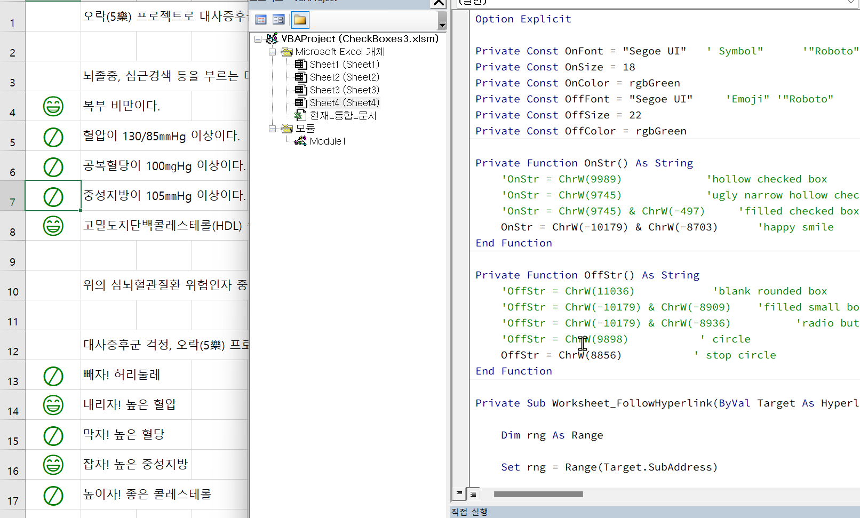Screen dimensions: 860x518
Task: Click End Function after OffStr
Action: [x=514, y=371]
